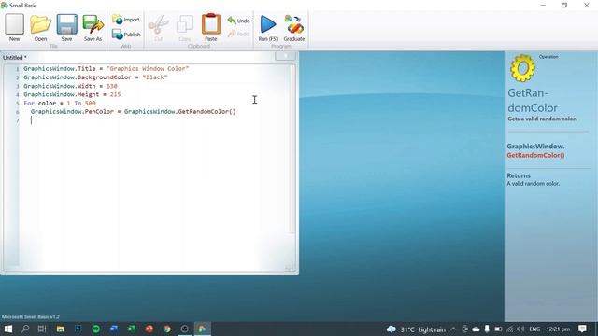Open Word from the taskbar
Screen dimensions: 598x336
pos(114,329)
